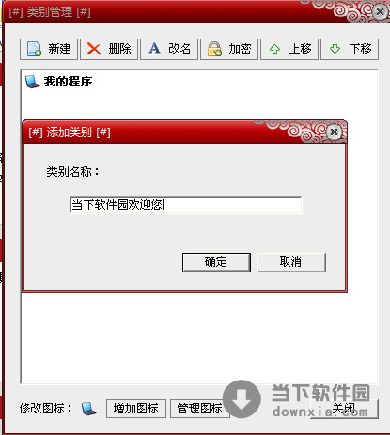
Task: Select the 改名 rename letter A icon
Action: tap(154, 49)
